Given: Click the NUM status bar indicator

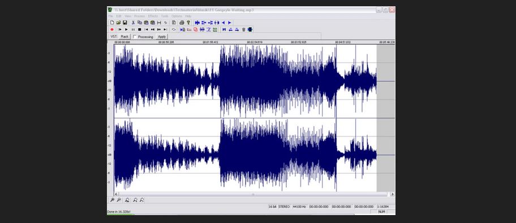Looking at the screenshot, I should click(382, 212).
